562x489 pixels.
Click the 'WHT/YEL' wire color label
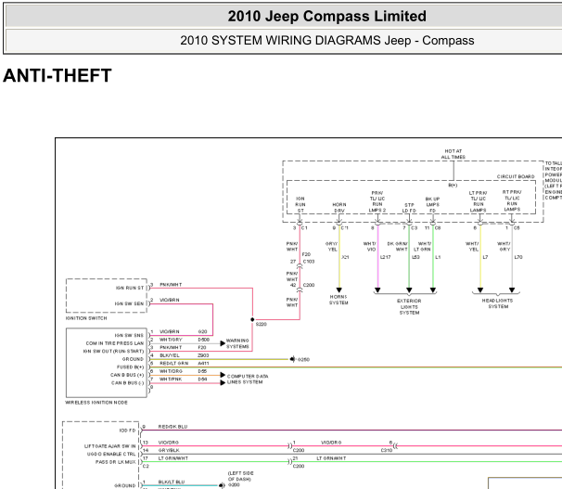(x=472, y=247)
